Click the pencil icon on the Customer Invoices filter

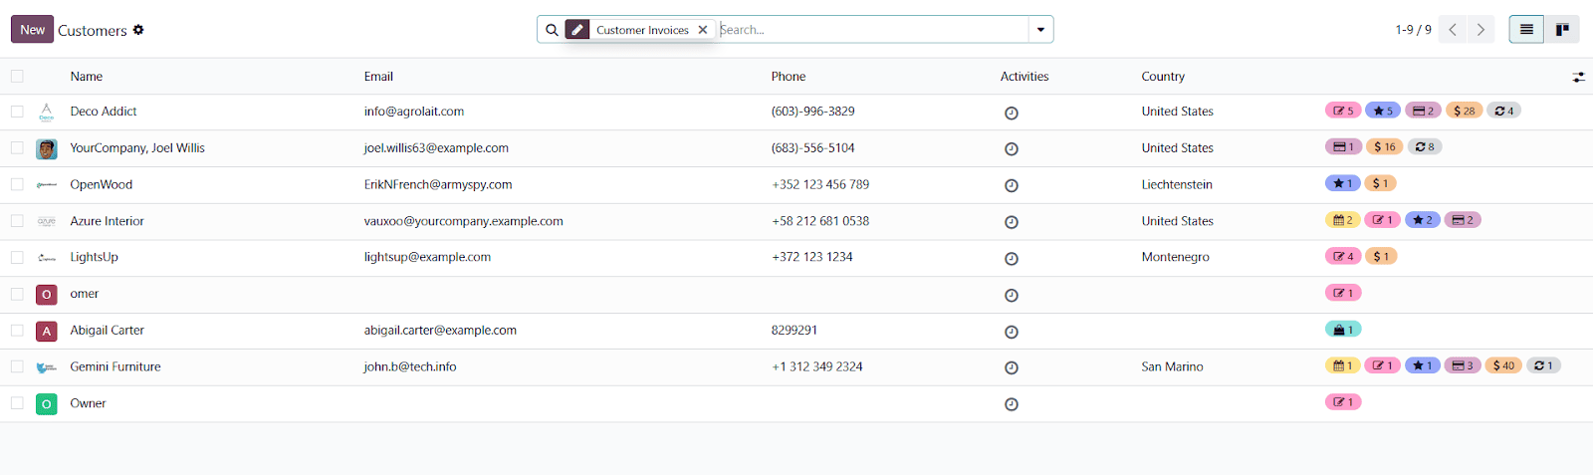(577, 30)
